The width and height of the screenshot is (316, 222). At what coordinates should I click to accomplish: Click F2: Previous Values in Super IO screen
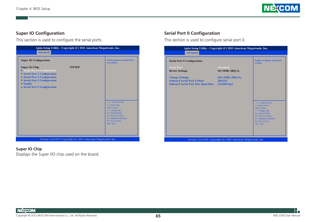pos(116,116)
